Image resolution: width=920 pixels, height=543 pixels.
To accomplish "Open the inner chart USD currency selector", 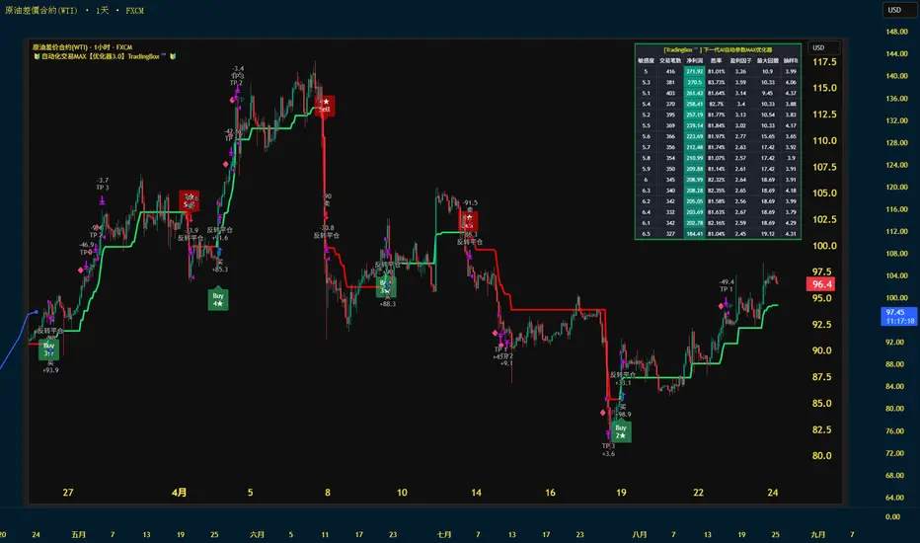I will coord(823,47).
